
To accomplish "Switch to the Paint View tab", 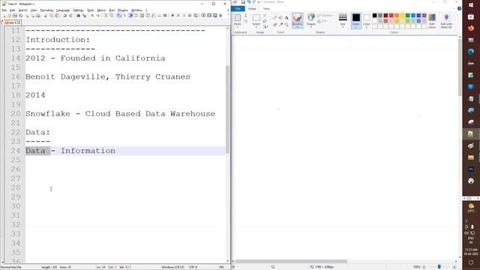I will (x=266, y=8).
